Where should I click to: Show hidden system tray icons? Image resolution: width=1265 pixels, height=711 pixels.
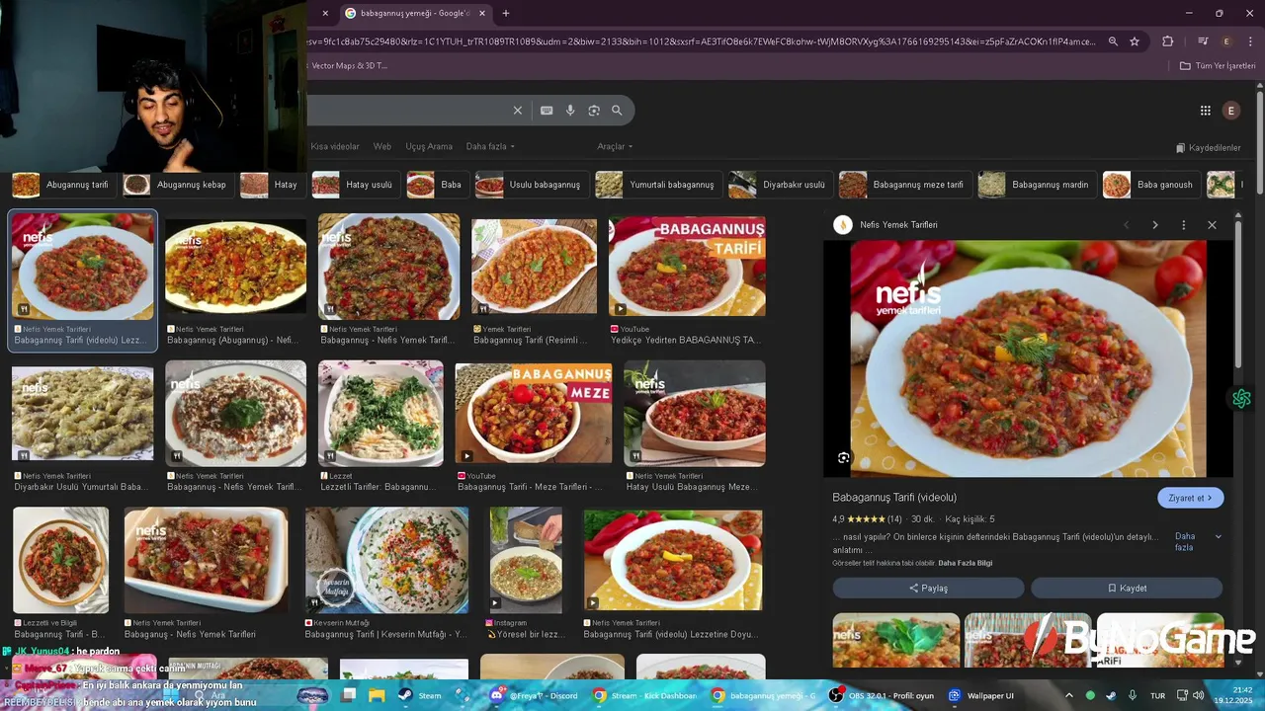pos(1068,695)
